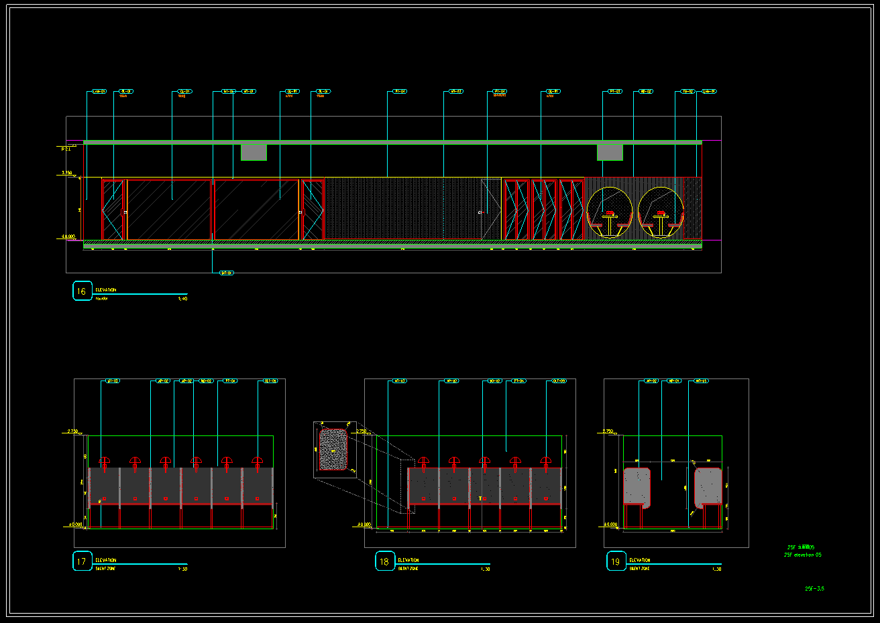Click the rightmost material tag above drawing 18
880x623 pixels.
point(559,381)
